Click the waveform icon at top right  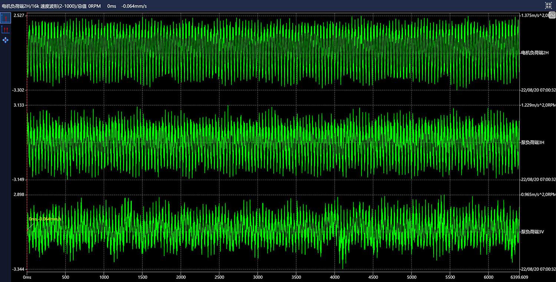pyautogui.click(x=552, y=16)
